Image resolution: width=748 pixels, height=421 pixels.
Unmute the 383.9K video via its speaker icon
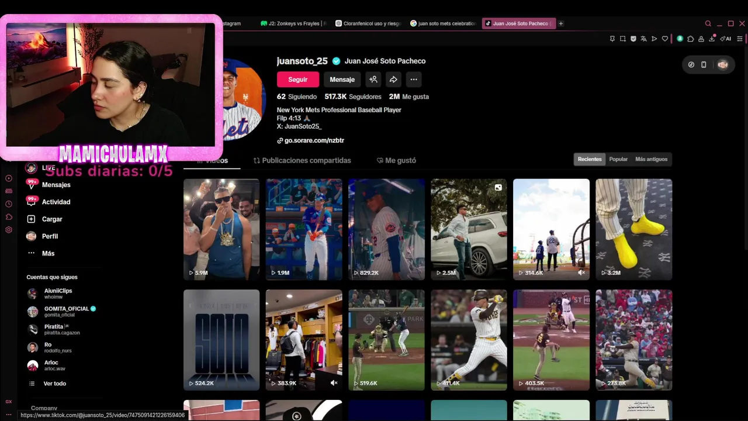pos(334,383)
